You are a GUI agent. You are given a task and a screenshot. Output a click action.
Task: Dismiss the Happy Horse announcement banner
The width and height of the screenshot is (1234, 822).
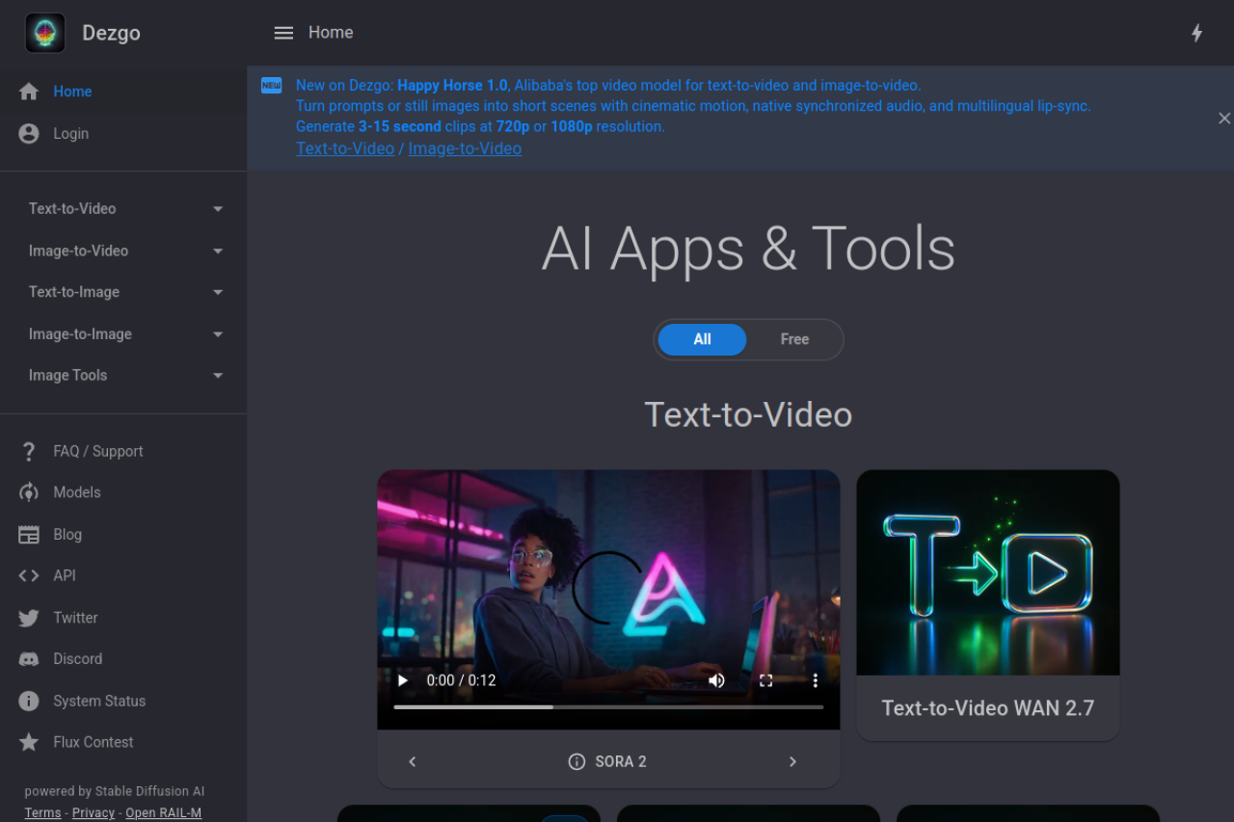click(1223, 118)
